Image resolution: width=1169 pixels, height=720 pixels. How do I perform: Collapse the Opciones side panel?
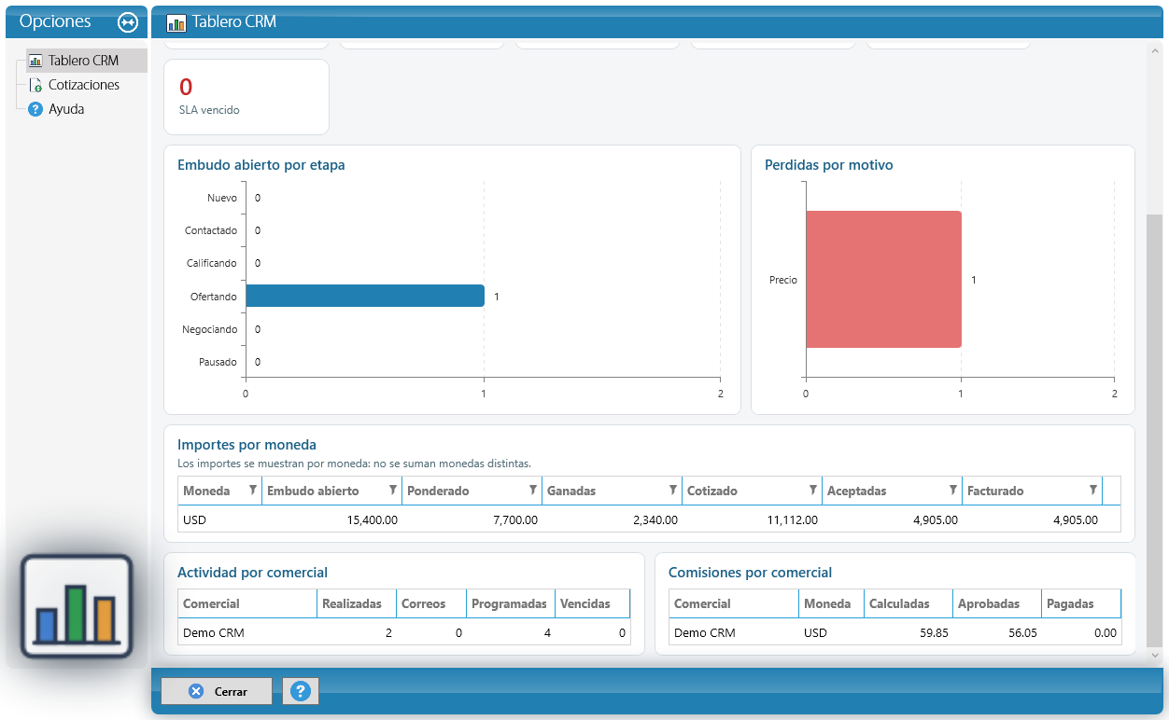(x=128, y=22)
